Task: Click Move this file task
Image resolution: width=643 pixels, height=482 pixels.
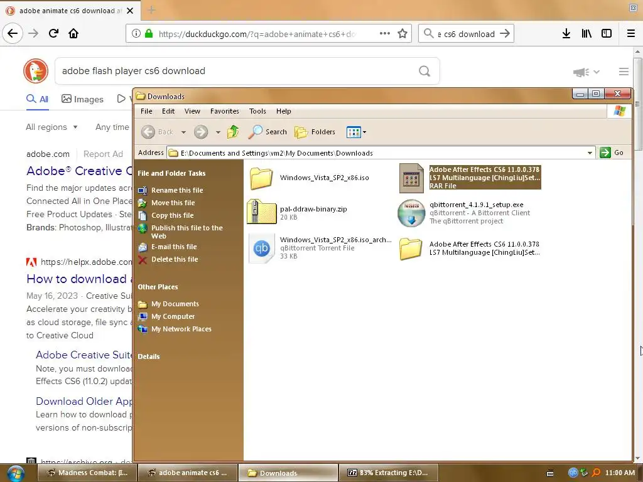Action: pyautogui.click(x=166, y=203)
